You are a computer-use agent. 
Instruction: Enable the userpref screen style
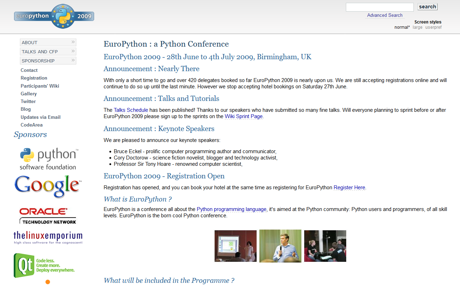click(433, 27)
